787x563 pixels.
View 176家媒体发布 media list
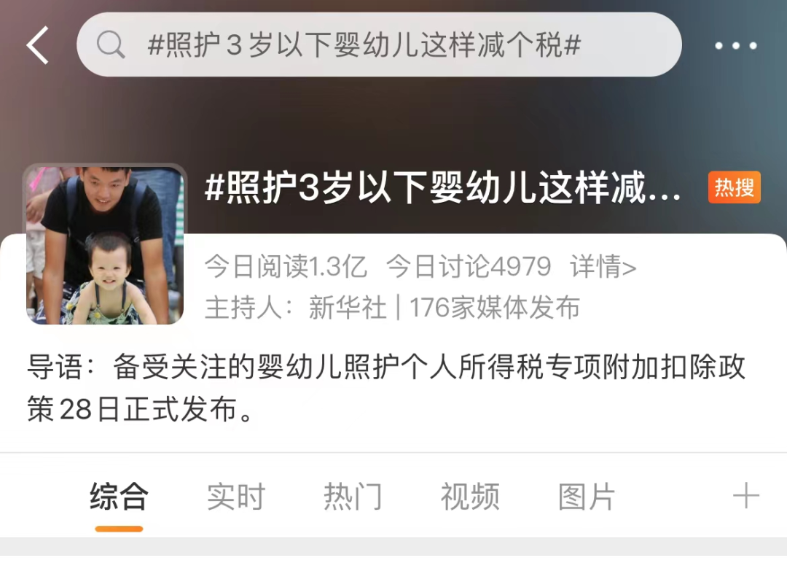click(x=494, y=307)
